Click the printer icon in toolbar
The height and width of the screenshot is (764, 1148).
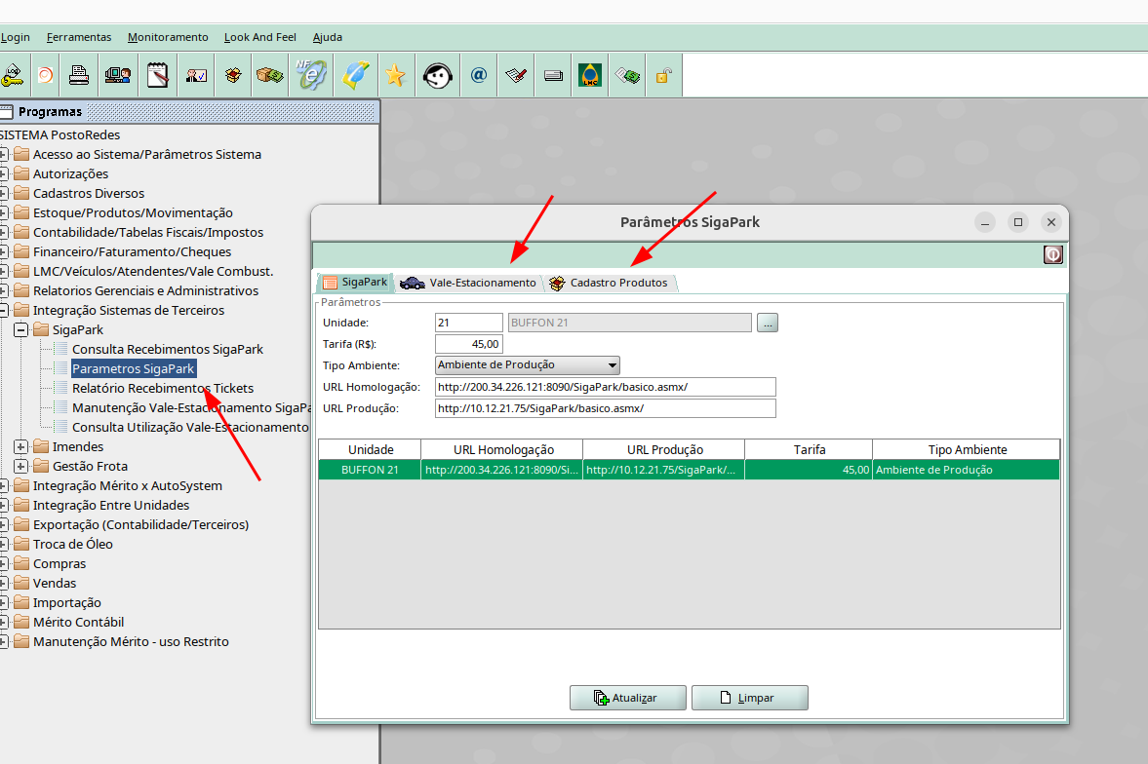[x=79, y=75]
